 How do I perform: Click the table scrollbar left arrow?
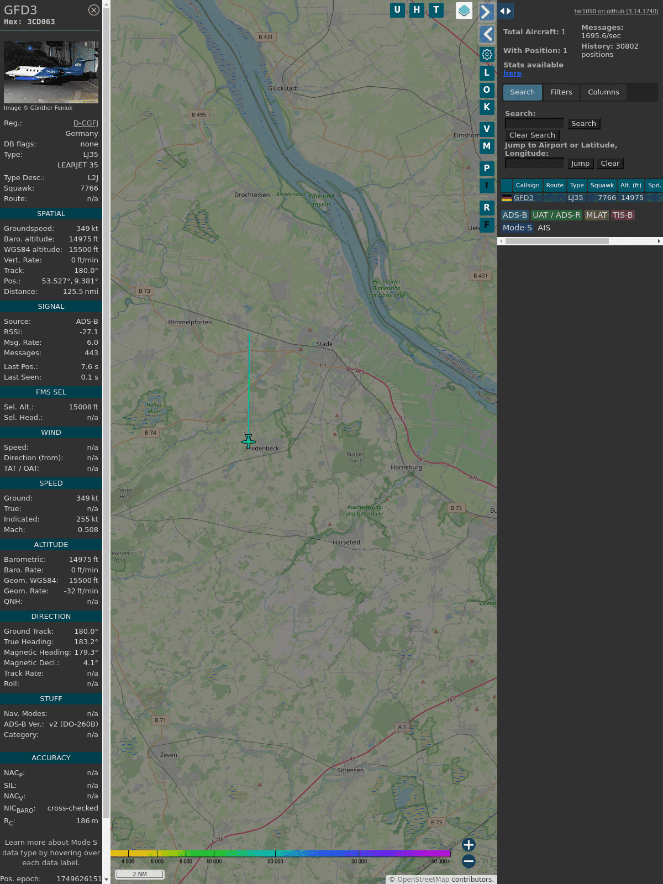click(501, 241)
